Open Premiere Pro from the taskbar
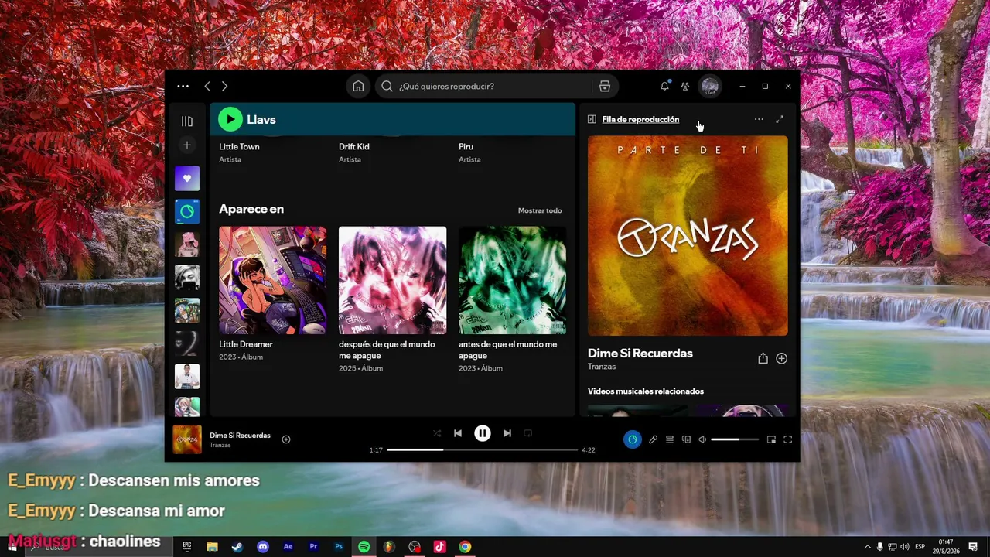Image resolution: width=990 pixels, height=557 pixels. click(x=313, y=546)
